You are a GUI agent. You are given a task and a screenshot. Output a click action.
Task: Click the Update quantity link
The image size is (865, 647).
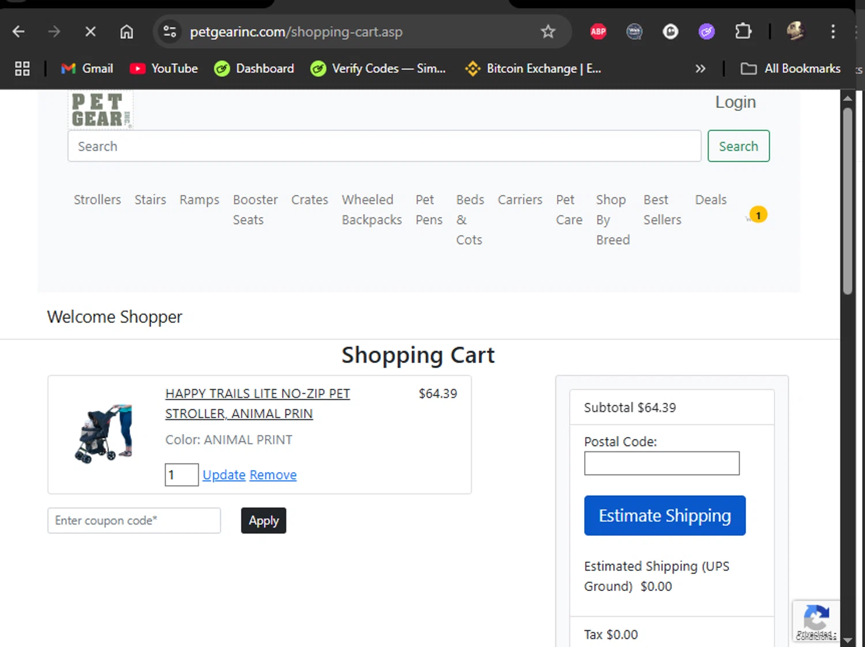[x=224, y=475]
